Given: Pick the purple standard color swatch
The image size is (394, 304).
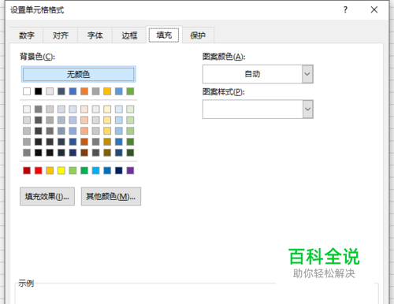Looking at the screenshot, I should point(130,171).
